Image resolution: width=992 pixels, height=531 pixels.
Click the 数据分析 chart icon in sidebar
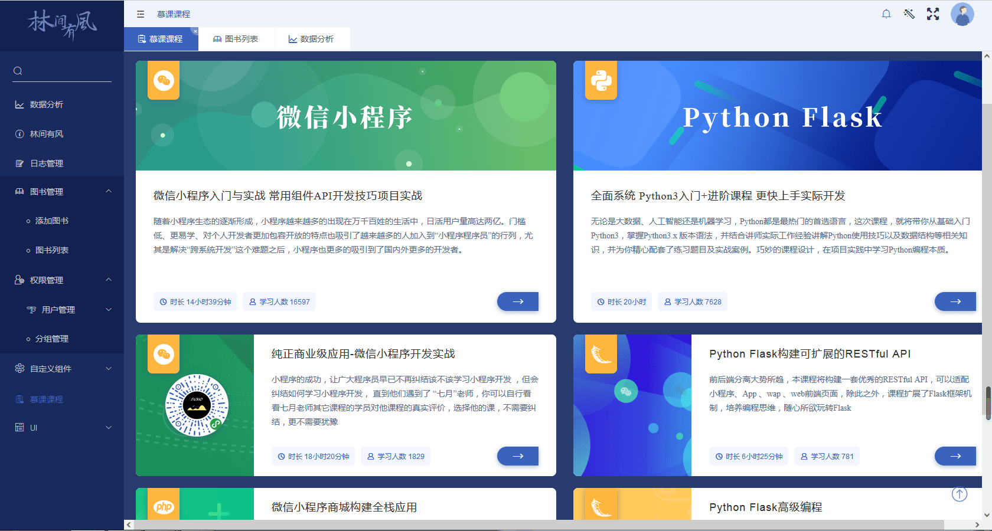[19, 104]
